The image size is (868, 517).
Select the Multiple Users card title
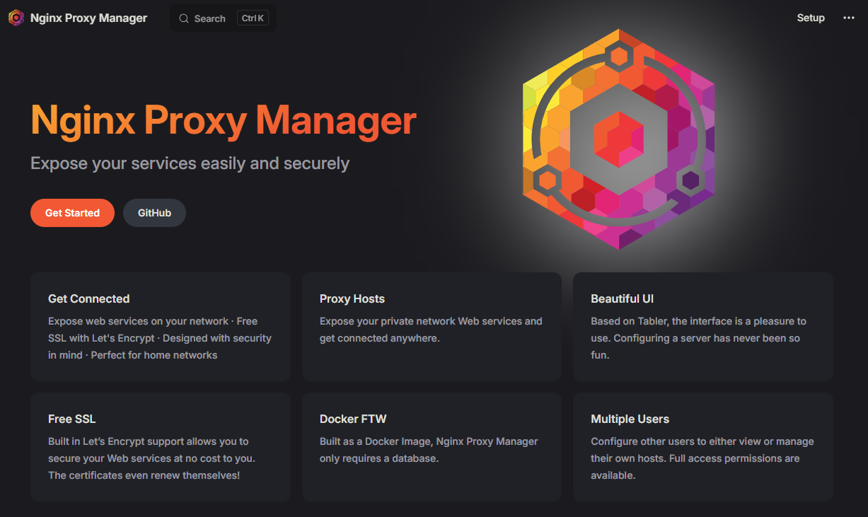tap(630, 419)
